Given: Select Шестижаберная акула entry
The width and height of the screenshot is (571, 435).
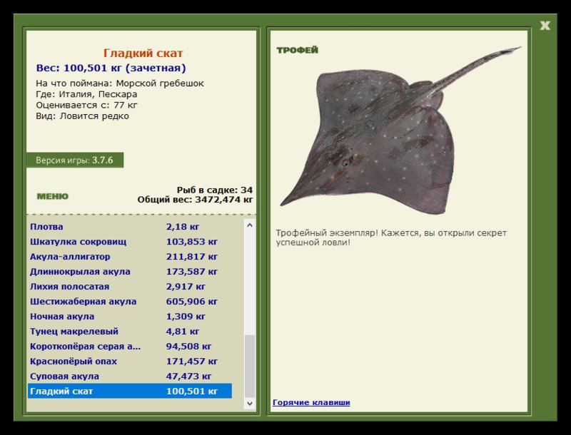Looking at the screenshot, I should click(x=130, y=301).
